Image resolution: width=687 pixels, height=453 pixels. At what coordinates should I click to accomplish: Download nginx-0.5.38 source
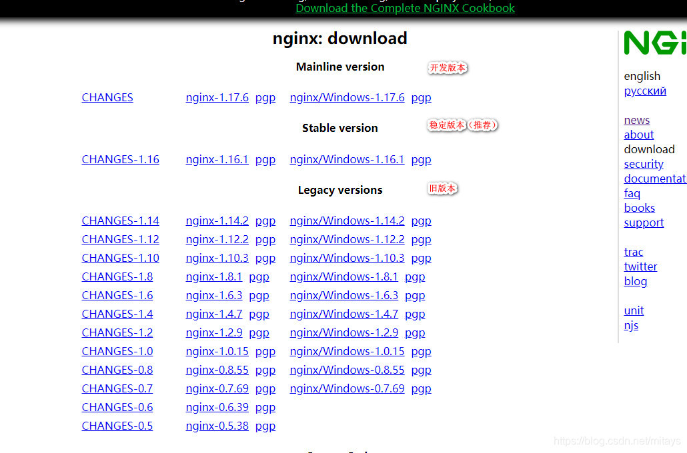[217, 426]
